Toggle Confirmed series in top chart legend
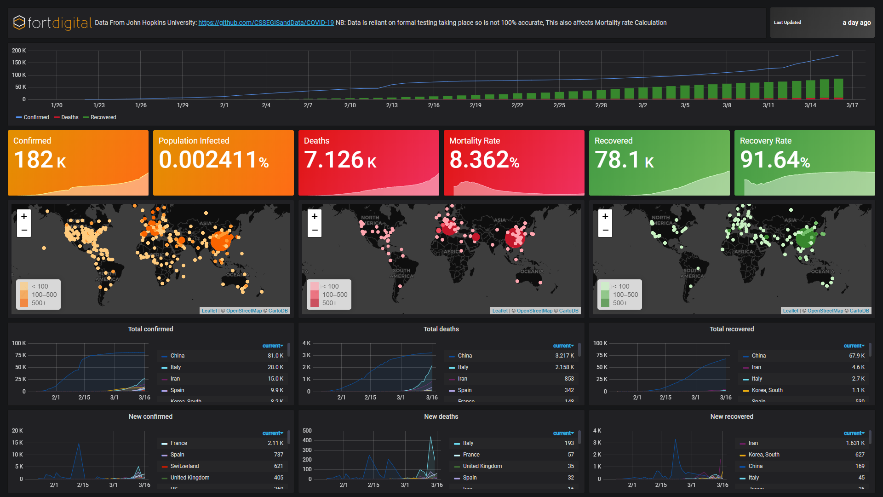 coord(36,117)
